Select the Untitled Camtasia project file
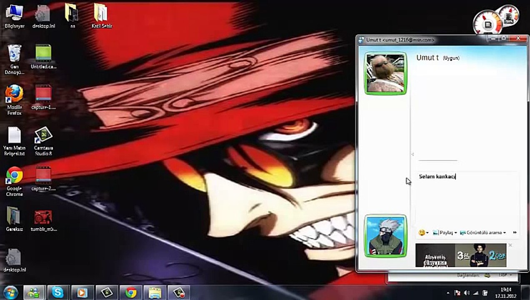530x300 pixels. [x=43, y=57]
